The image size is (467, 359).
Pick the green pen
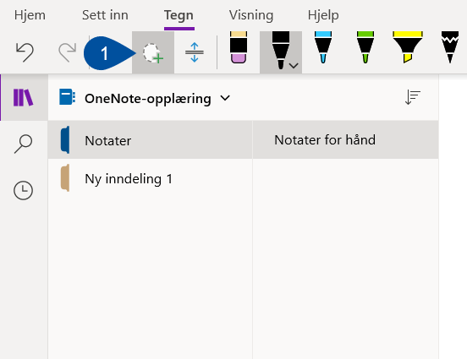(x=365, y=47)
